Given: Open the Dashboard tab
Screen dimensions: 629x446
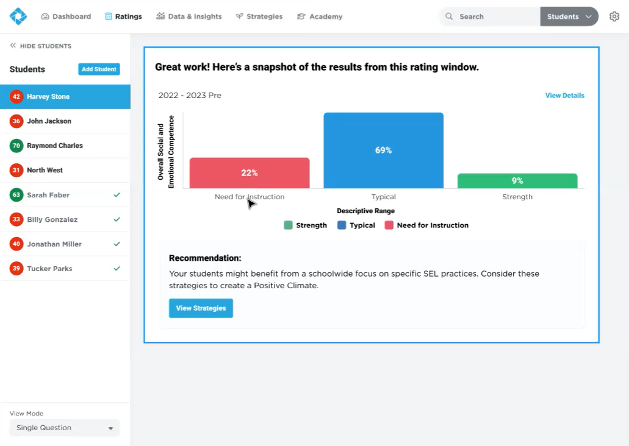Looking at the screenshot, I should tap(66, 16).
